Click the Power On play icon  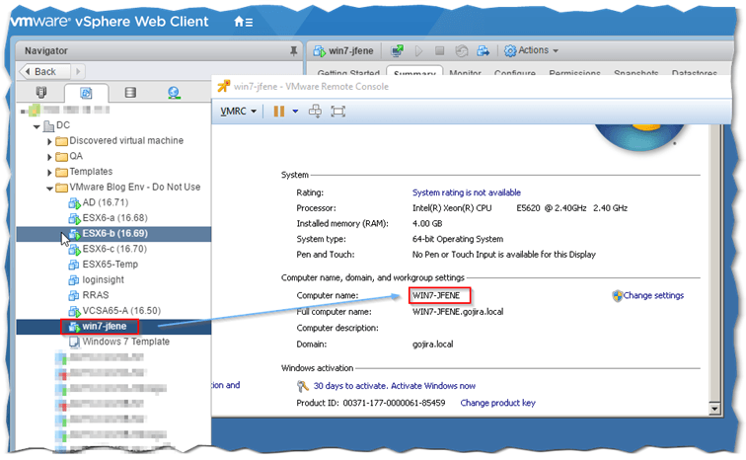418,51
